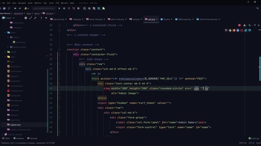Click the Debug bug icon in the toolbar
261x146 pixels.
coord(64,9)
